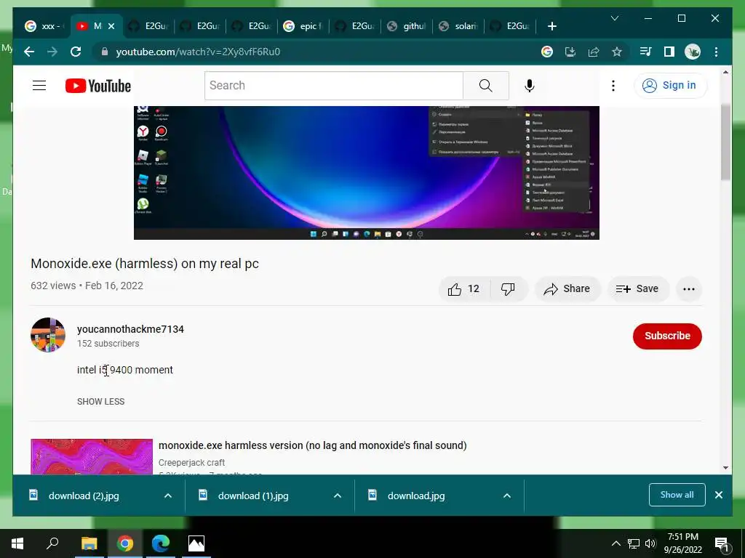Image resolution: width=745 pixels, height=558 pixels.
Task: Switch to first E2Gu tab
Action: tap(148, 26)
